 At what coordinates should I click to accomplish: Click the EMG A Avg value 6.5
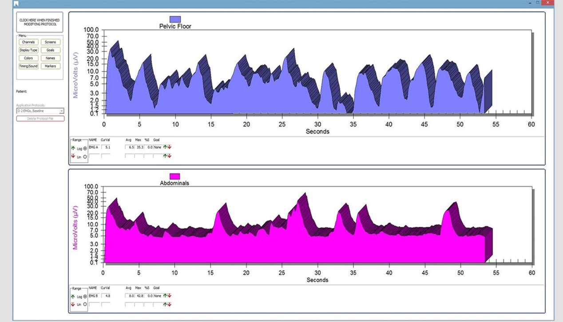pos(129,147)
